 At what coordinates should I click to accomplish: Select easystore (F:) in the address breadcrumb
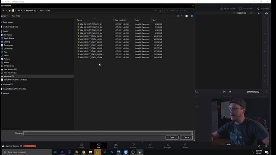point(31,10)
